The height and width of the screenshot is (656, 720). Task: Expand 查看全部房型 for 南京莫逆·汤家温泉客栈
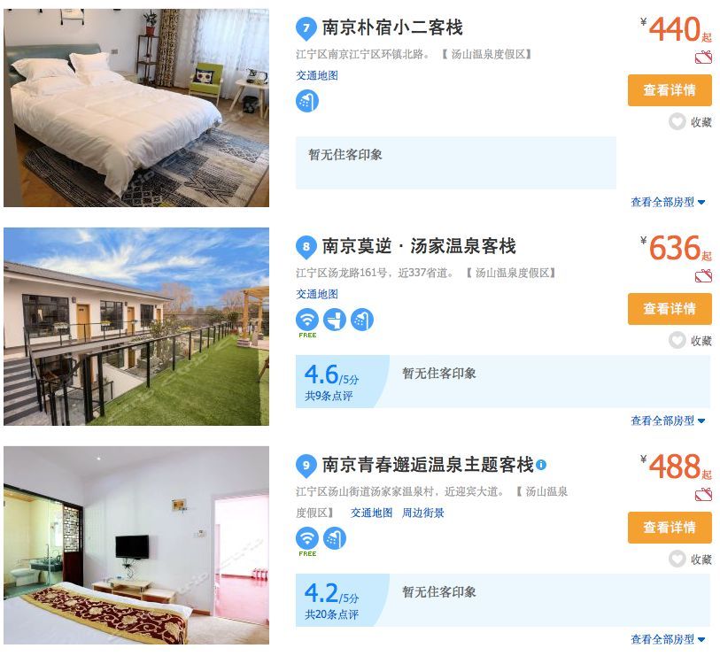[668, 421]
